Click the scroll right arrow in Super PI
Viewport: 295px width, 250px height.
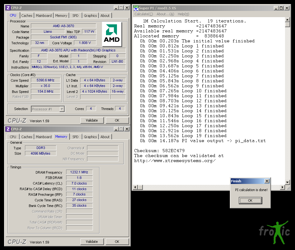pos(283,187)
